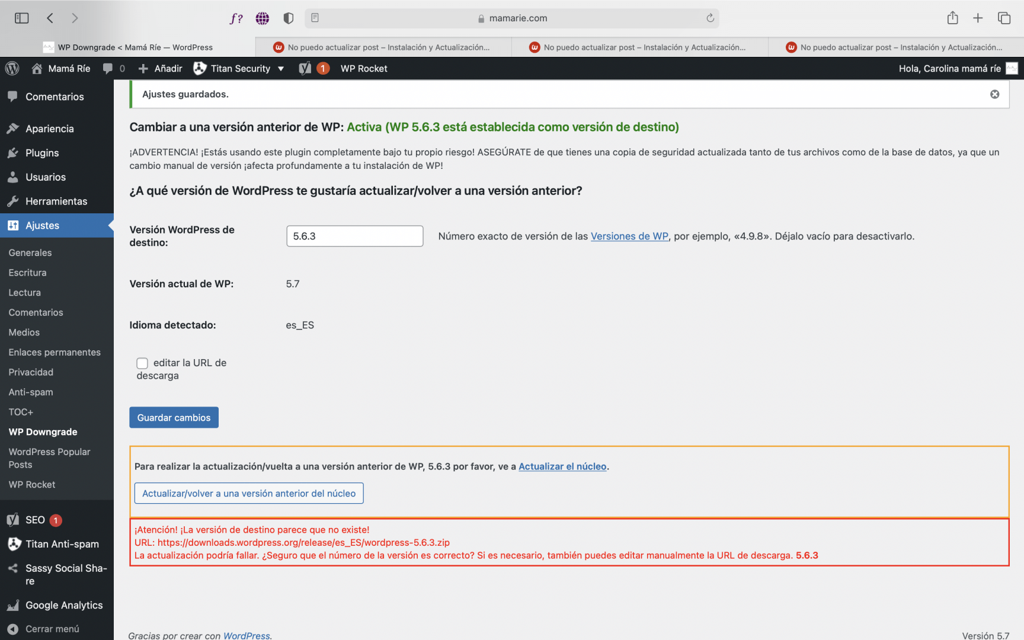Switch to the third No puedo actualizar post tab
1024x640 pixels.
pos(640,47)
